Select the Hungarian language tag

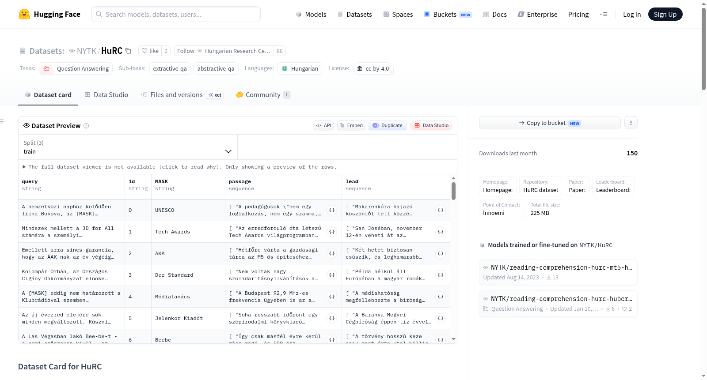click(x=300, y=68)
